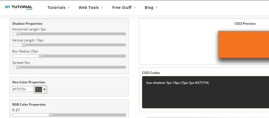Click the RGB Color Properties heading
Viewport: 269px width, 118px height.
(29, 105)
